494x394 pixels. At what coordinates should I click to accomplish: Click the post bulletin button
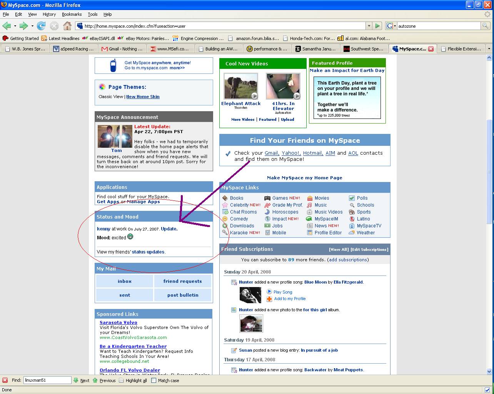(183, 295)
